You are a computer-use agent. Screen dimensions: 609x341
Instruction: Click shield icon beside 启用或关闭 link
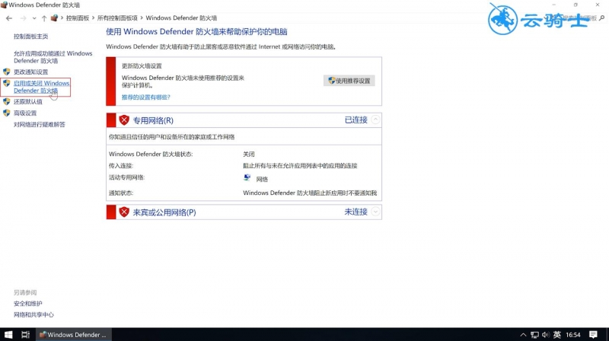7,83
